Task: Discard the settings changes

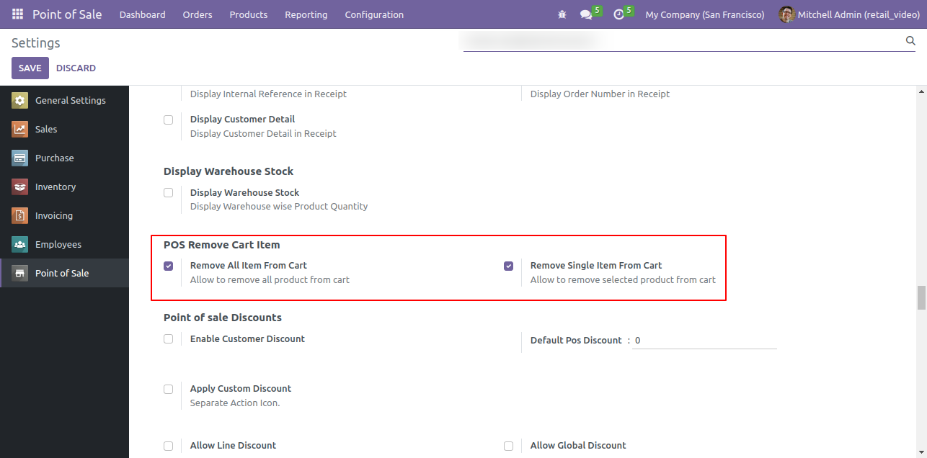Action: pos(76,68)
